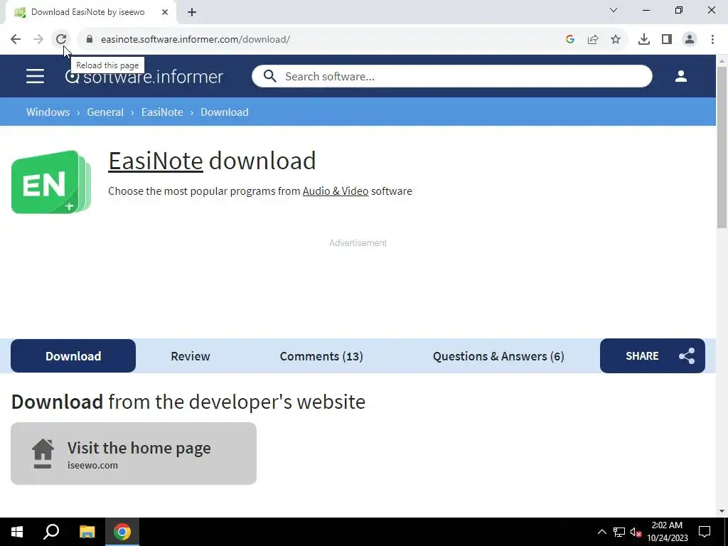Share this page via address bar icon
This screenshot has width=728, height=546.
(x=593, y=40)
